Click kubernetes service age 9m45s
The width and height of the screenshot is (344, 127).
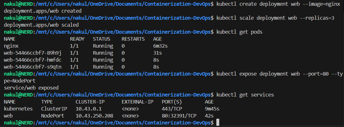(212, 109)
